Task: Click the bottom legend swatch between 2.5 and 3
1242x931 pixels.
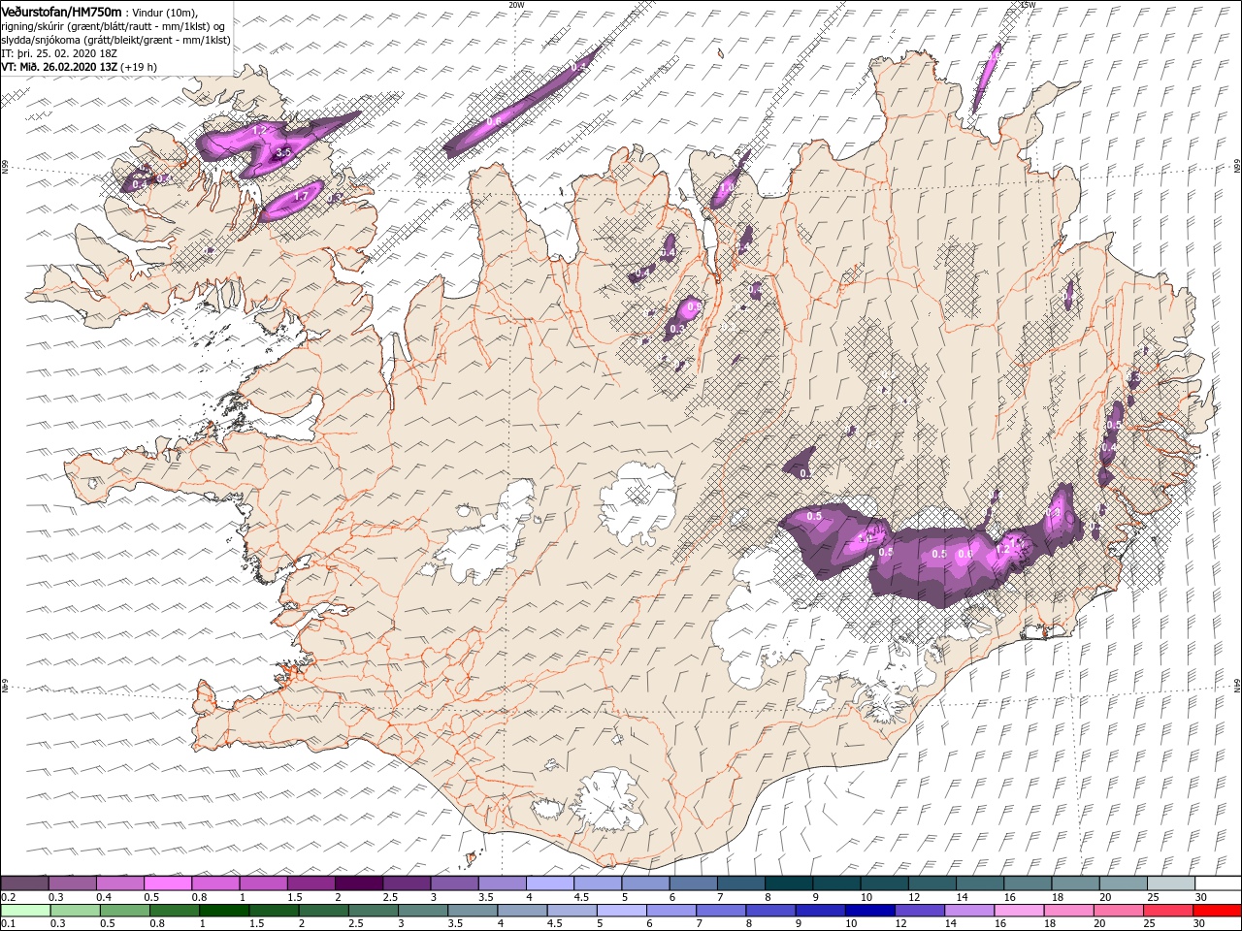Action: (x=372, y=911)
